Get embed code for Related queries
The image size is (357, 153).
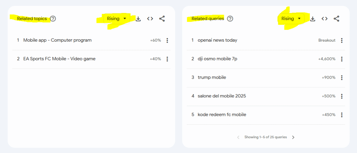[325, 19]
